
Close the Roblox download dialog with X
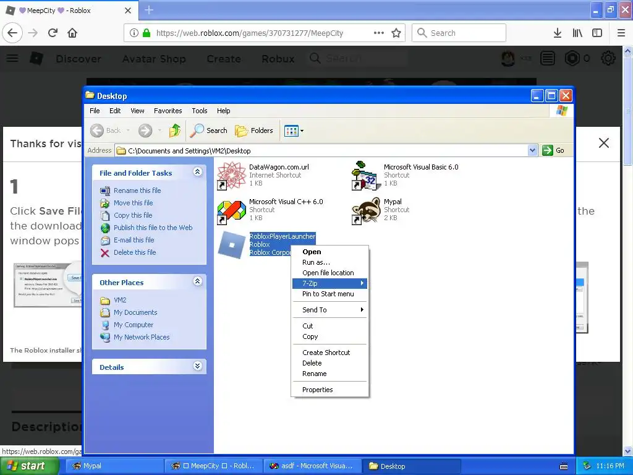603,143
